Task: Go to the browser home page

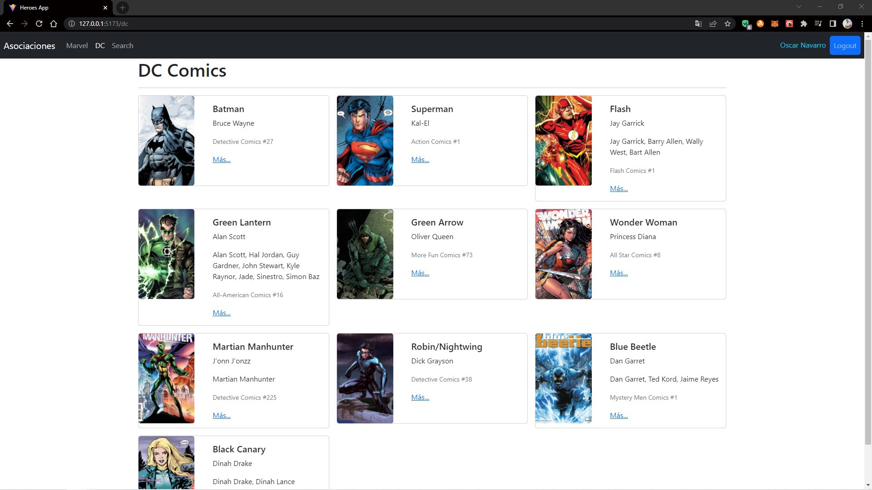Action: tap(54, 24)
